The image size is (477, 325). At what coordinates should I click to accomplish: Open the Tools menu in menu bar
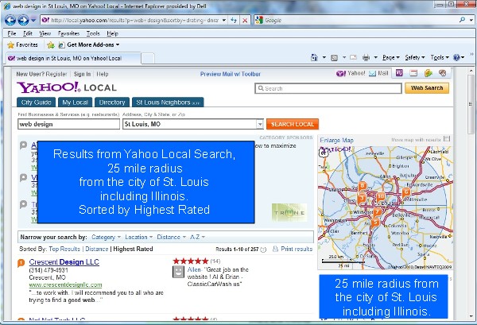pos(93,34)
